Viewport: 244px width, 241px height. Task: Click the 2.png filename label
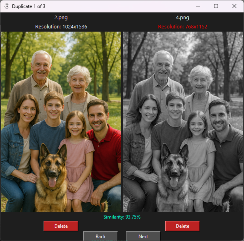coord(61,18)
